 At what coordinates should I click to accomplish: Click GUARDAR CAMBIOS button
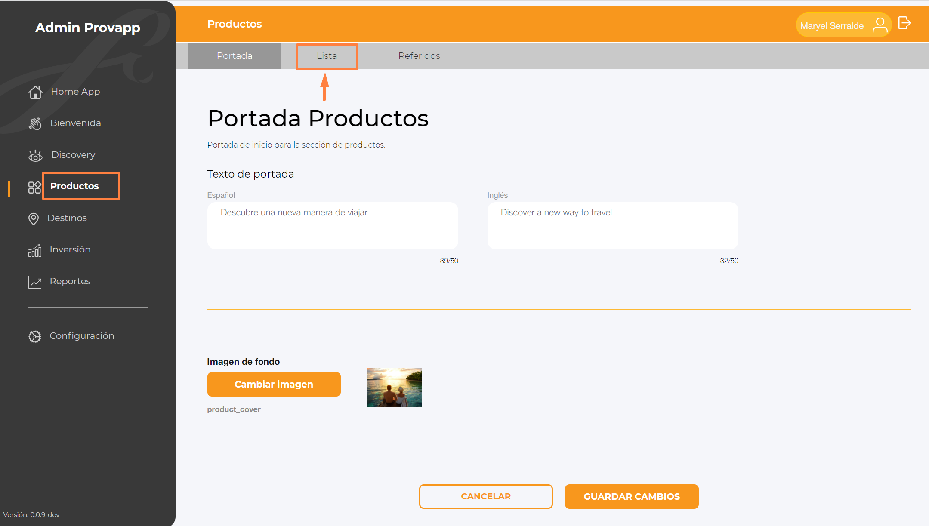click(x=631, y=496)
